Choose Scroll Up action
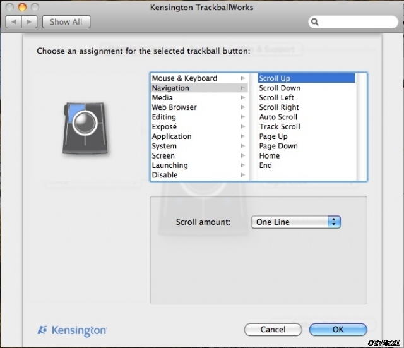404x348 pixels. (307, 78)
